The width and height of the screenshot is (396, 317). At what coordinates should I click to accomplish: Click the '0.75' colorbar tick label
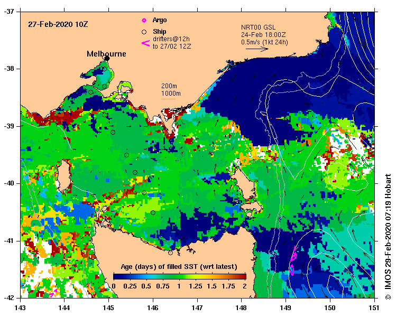click(x=163, y=286)
